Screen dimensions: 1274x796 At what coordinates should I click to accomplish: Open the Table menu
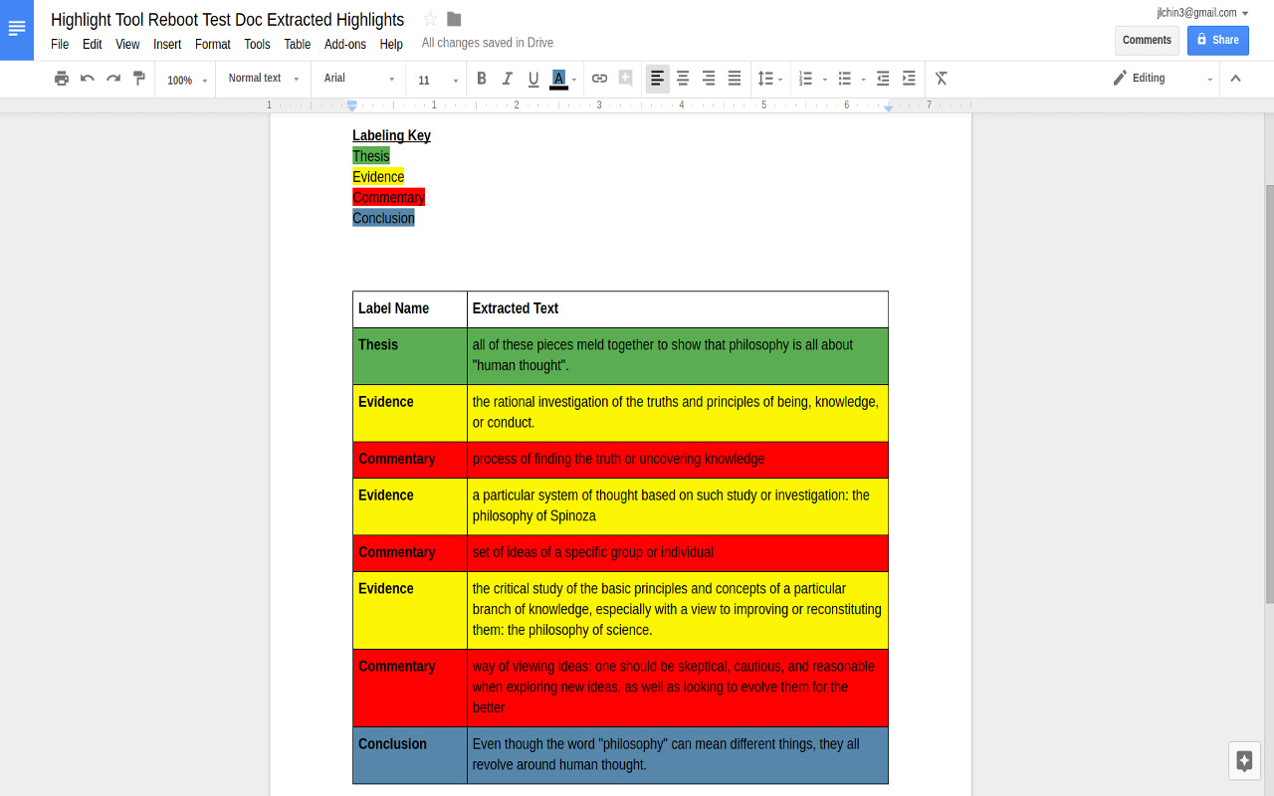(297, 44)
